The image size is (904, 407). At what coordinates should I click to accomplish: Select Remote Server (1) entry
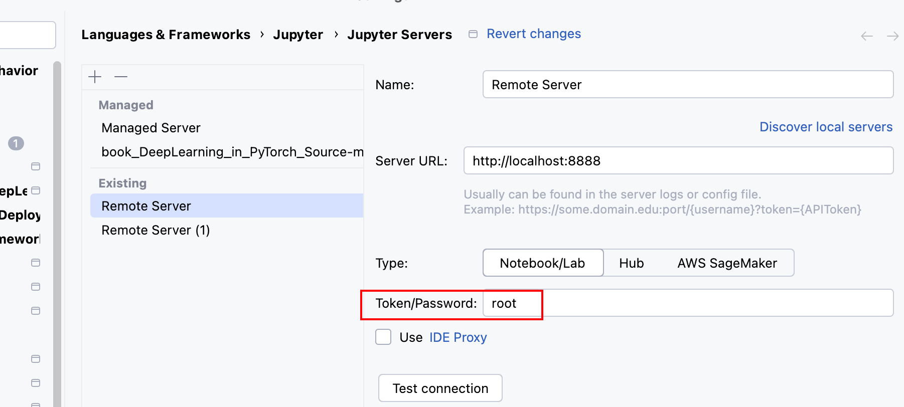[227, 230]
